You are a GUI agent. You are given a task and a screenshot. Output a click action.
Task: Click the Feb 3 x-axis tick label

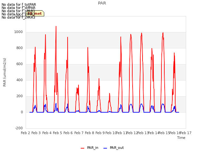pos(36,133)
